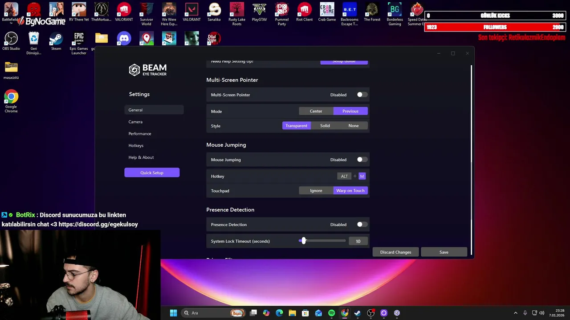570x320 pixels.
Task: Open Google Chrome desktop shortcut
Action: pyautogui.click(x=11, y=102)
